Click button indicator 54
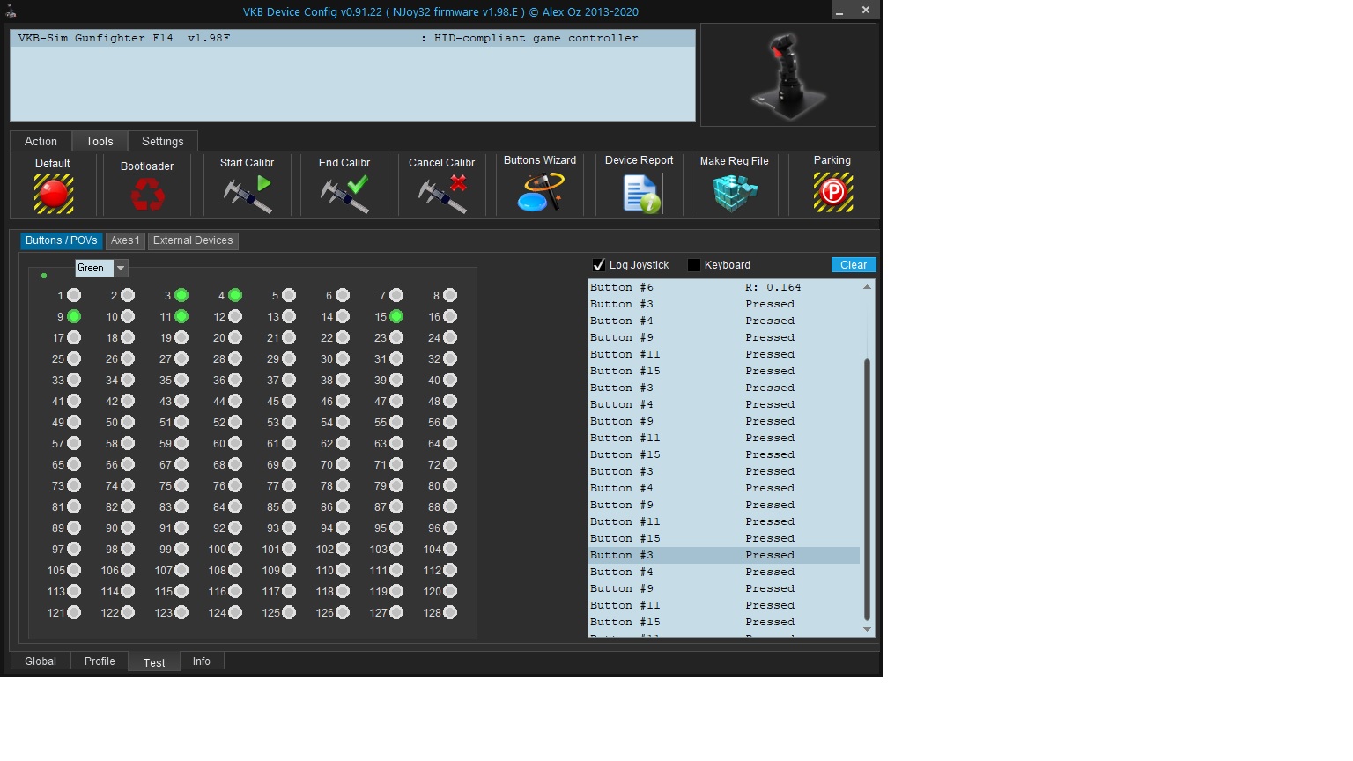 (343, 422)
